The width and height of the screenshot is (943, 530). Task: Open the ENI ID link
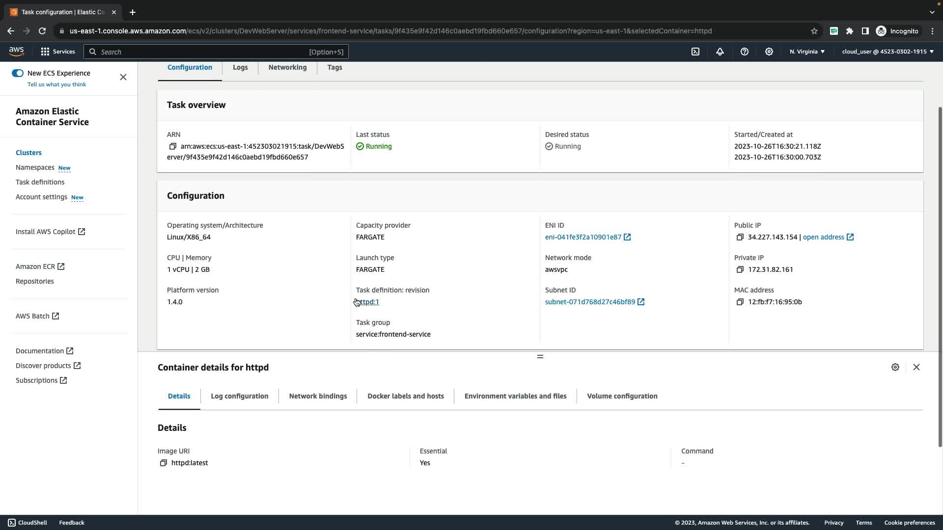[583, 237]
